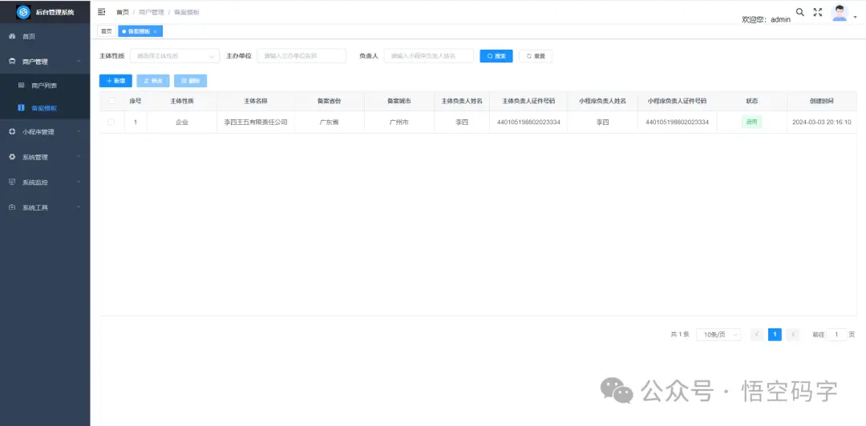The image size is (866, 426).
Task: Click the next page arrow
Action: 792,335
